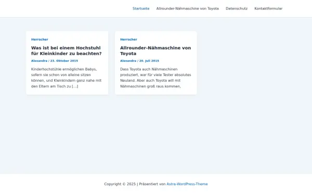Viewport: 312px width, 195px height.
Task: Click the excerpt starting 'Kinderhochstühle ermöglichen Babys'
Action: (66, 77)
